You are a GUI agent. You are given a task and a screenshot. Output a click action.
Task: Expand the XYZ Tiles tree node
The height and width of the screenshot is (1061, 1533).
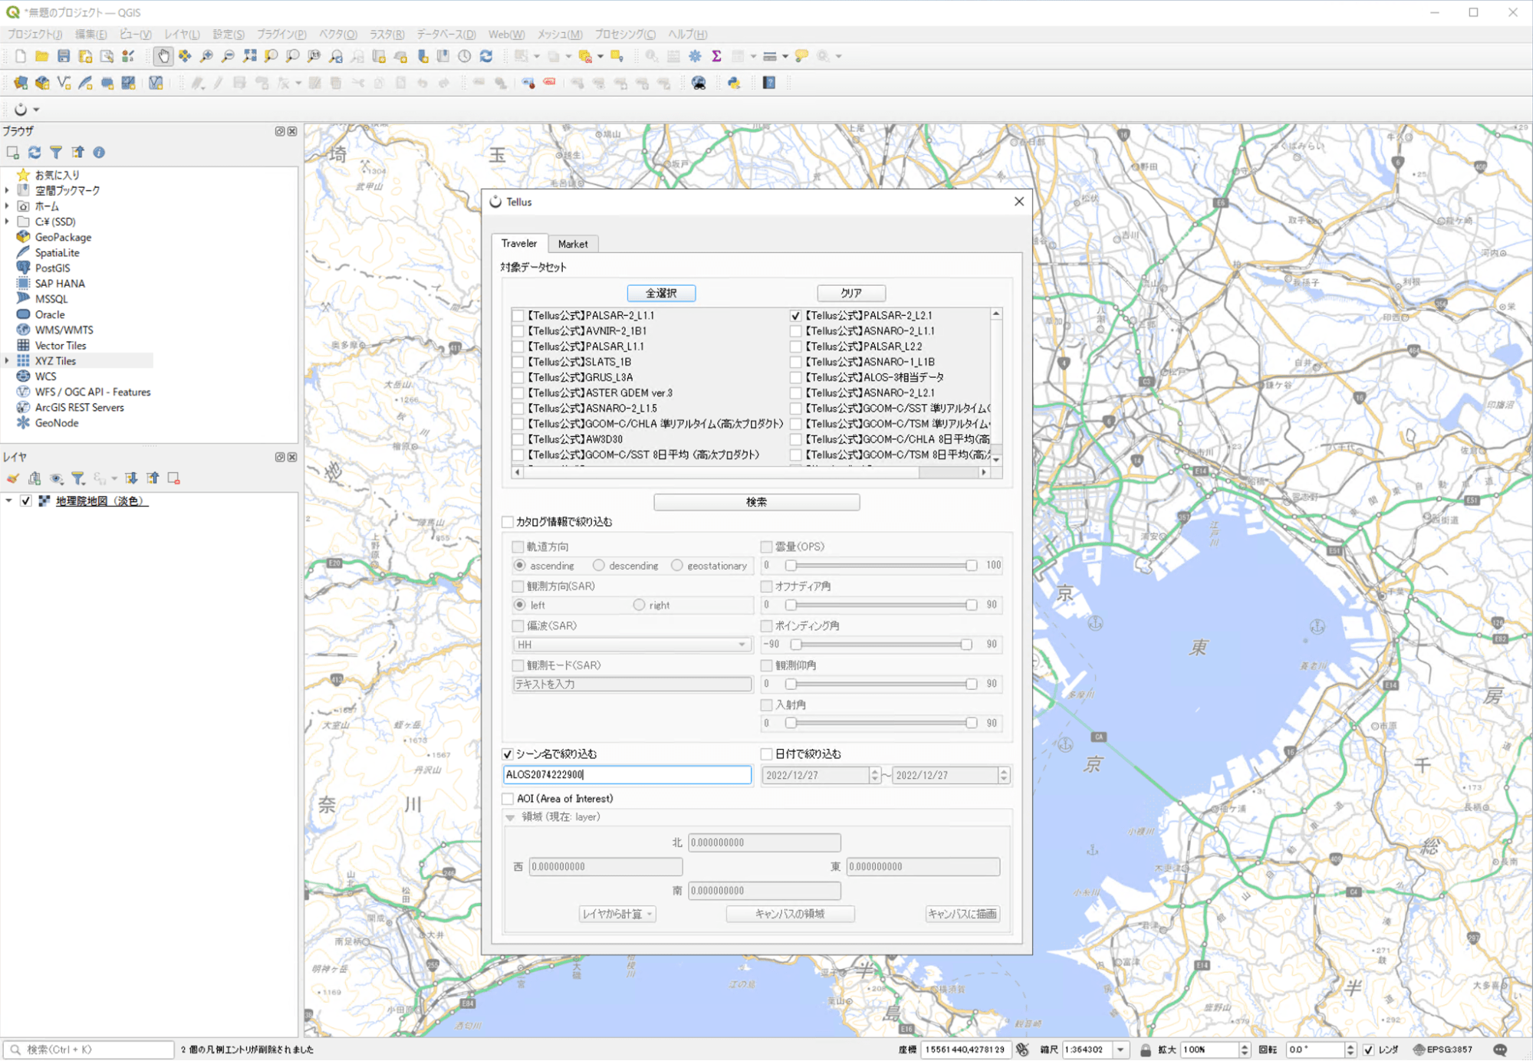[x=8, y=361]
